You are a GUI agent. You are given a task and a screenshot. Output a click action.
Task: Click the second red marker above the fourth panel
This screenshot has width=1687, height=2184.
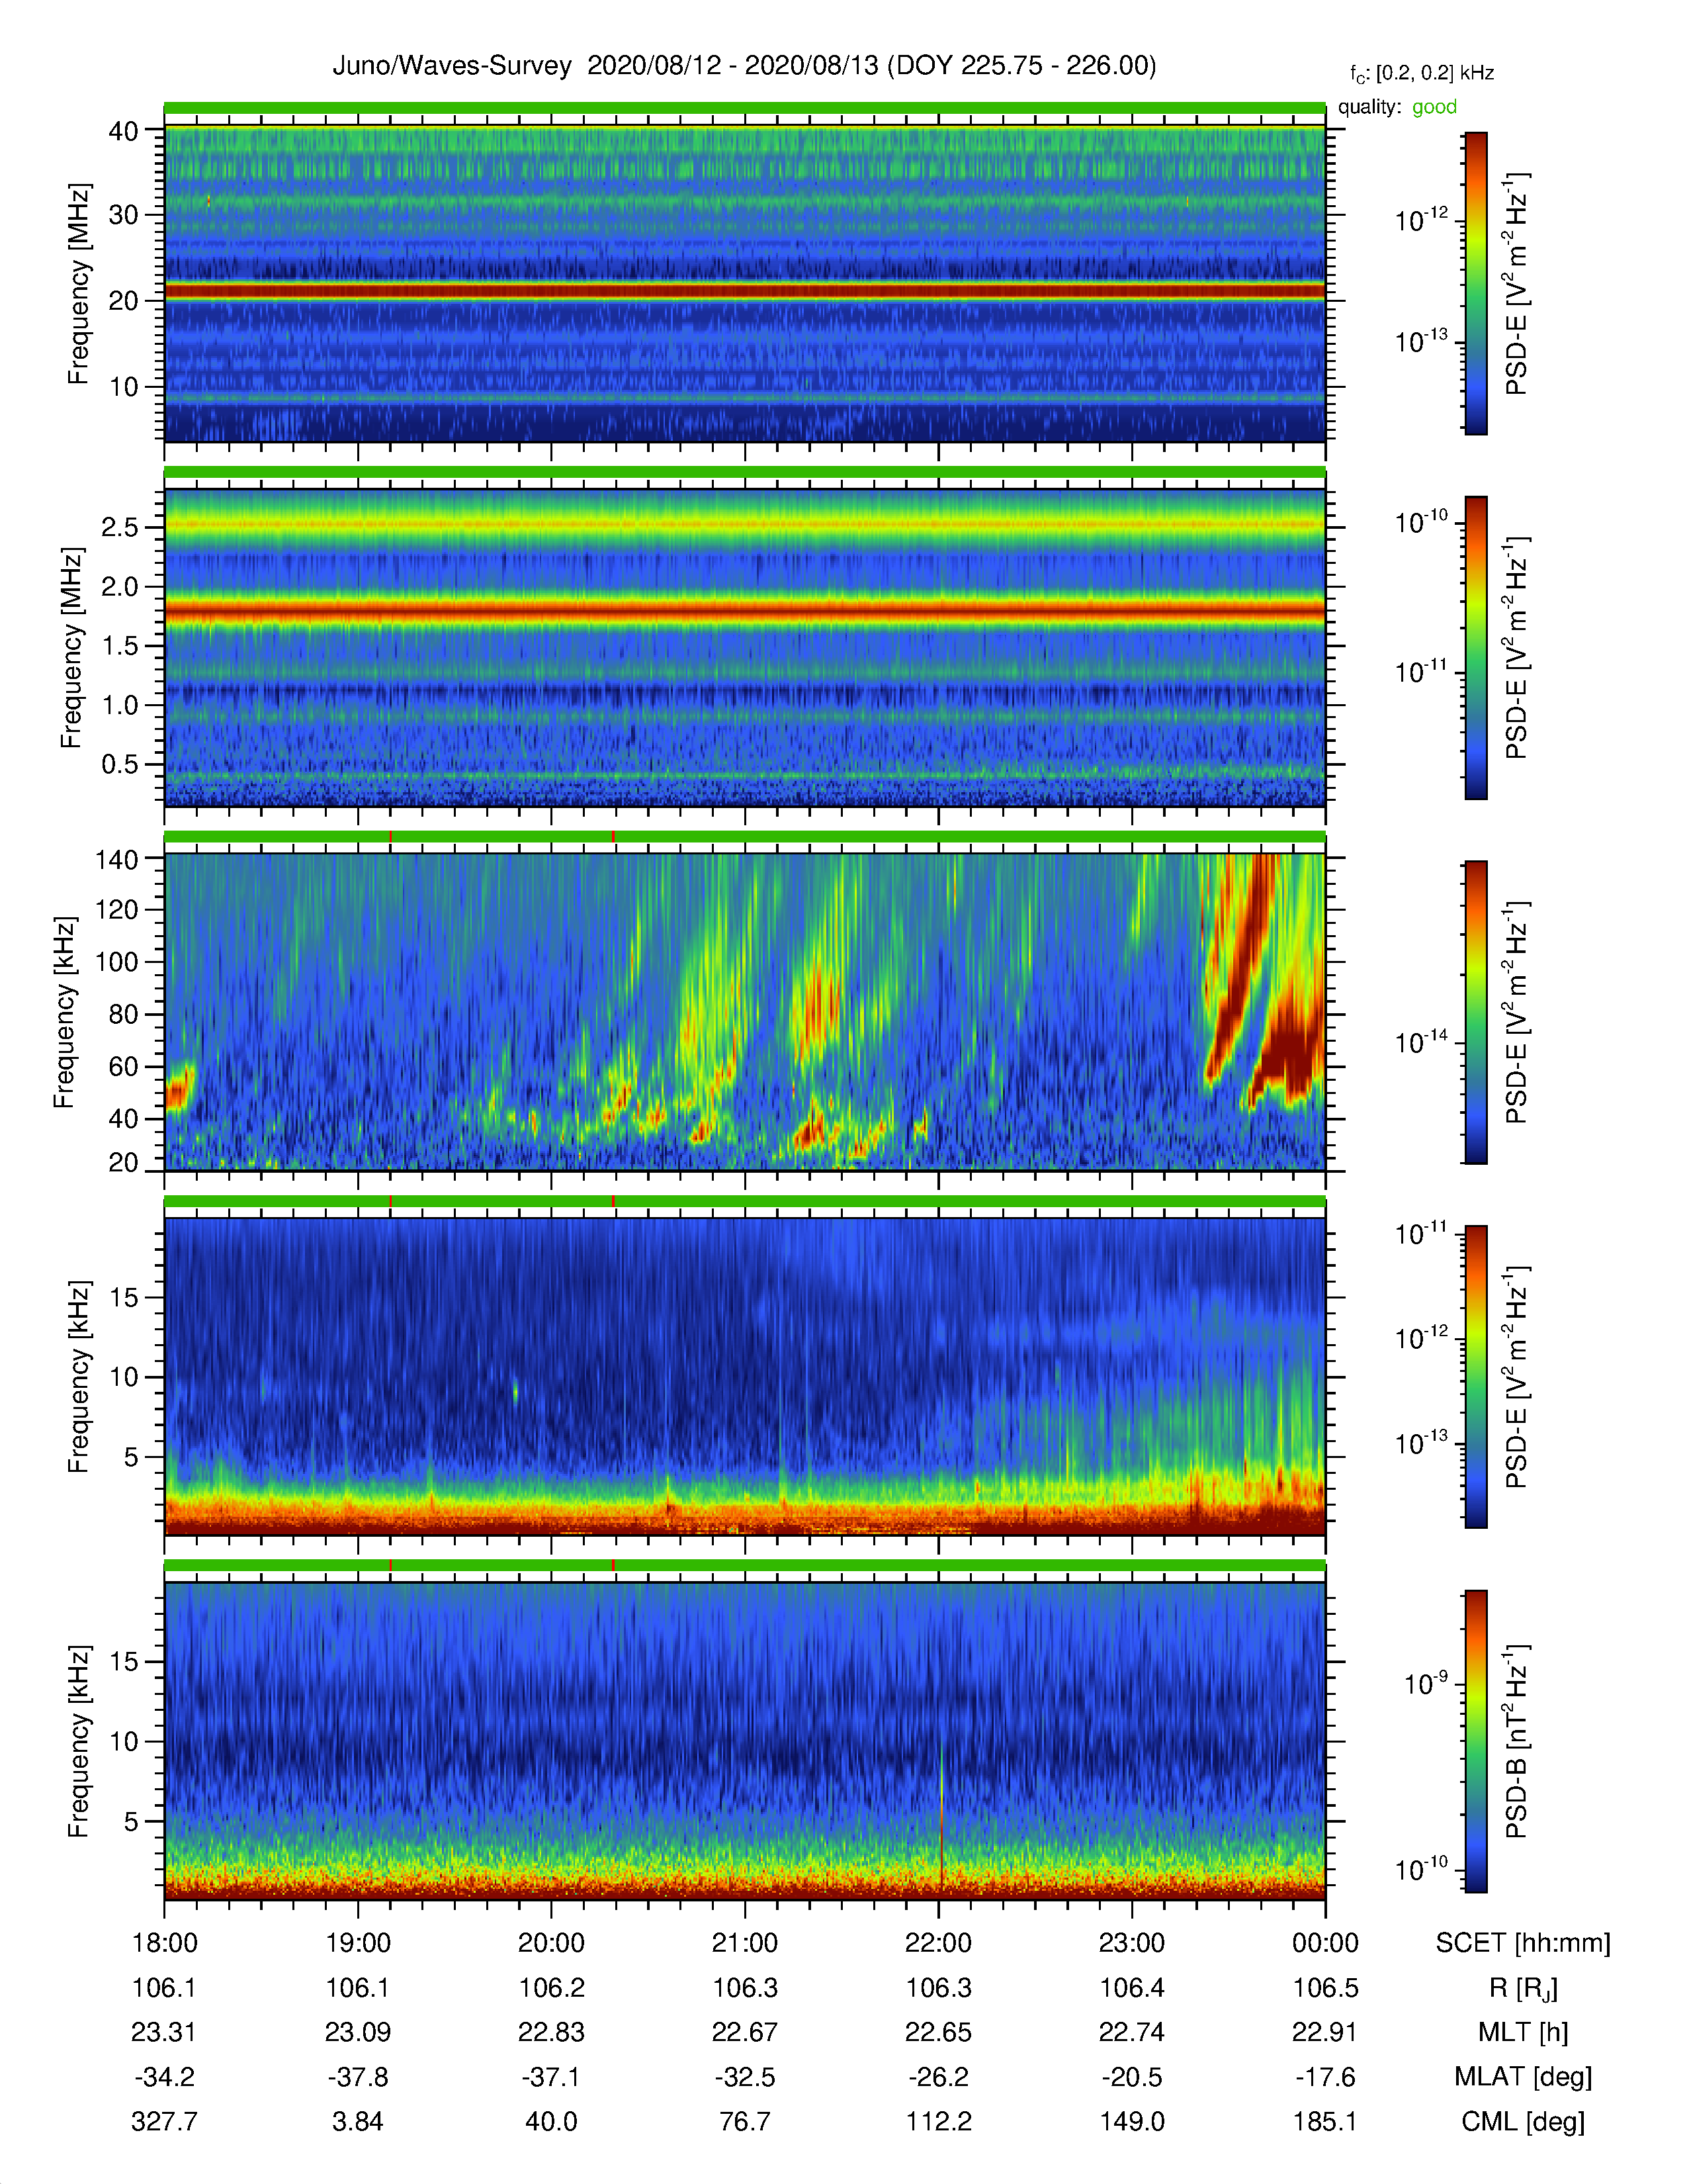(x=614, y=1201)
